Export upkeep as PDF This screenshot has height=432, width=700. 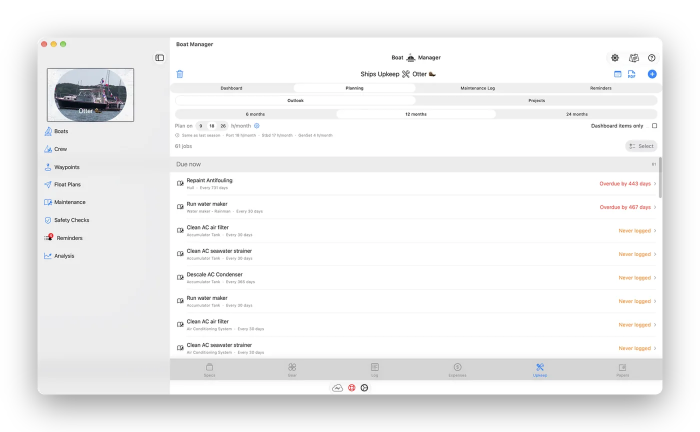click(x=631, y=74)
